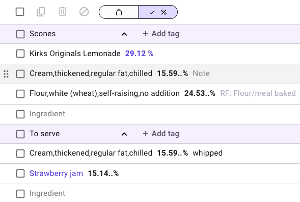
Task: Click the trash delete icon
Action: pos(63,12)
